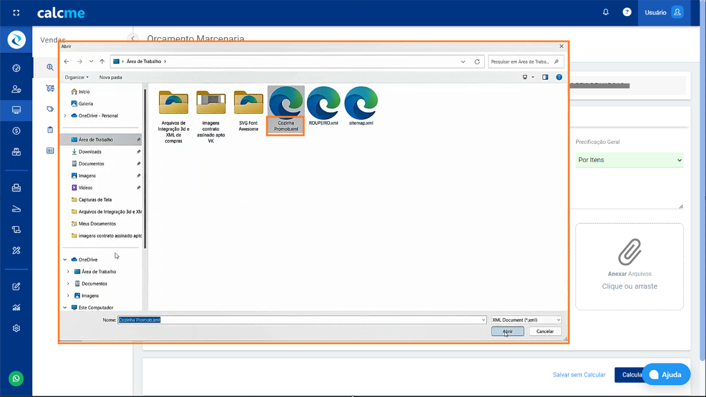Viewport: 706px width, 397px height.
Task: Open the settings gear in sidebar
Action: tap(16, 328)
